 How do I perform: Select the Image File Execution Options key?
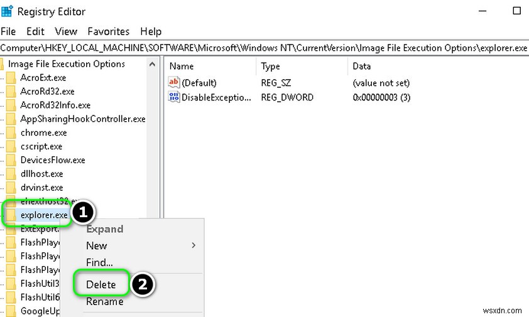[x=67, y=64]
